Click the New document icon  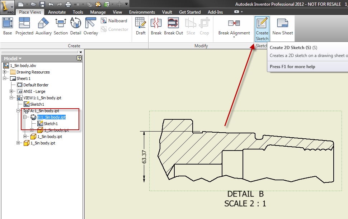click(21, 4)
